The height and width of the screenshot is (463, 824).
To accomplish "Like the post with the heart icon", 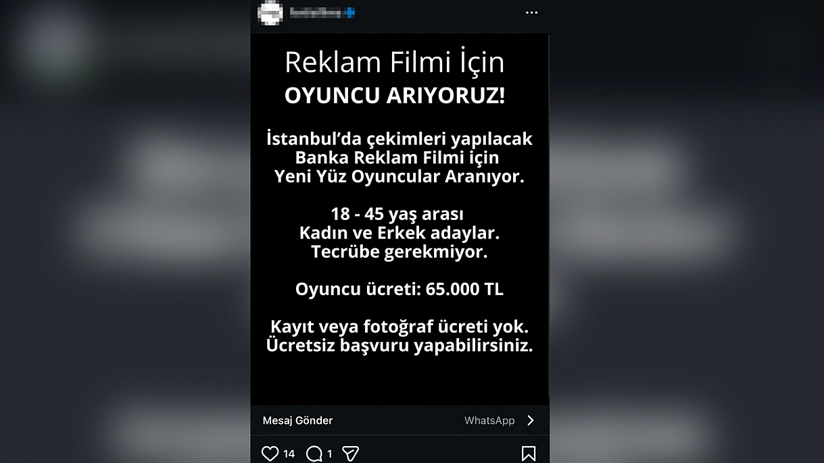I will pos(270,454).
